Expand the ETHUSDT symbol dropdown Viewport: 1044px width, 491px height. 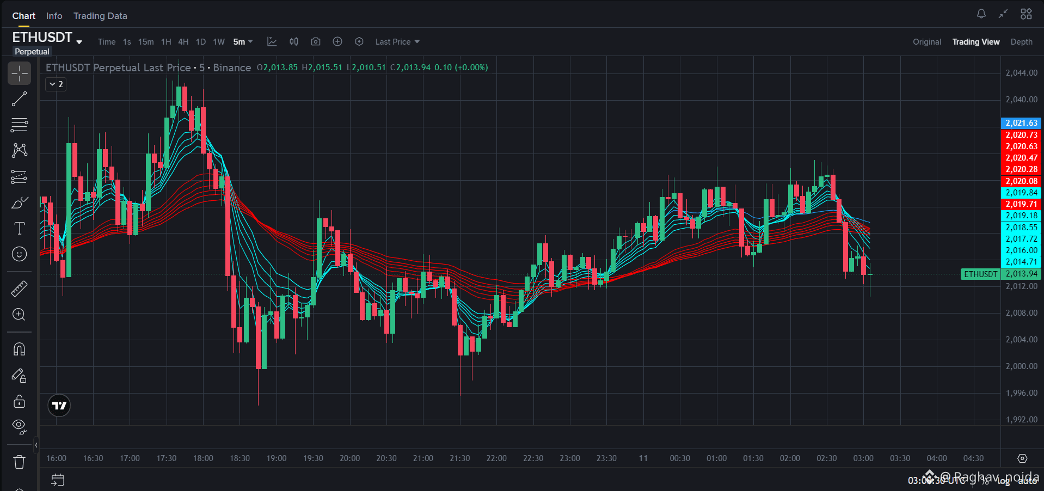click(47, 38)
